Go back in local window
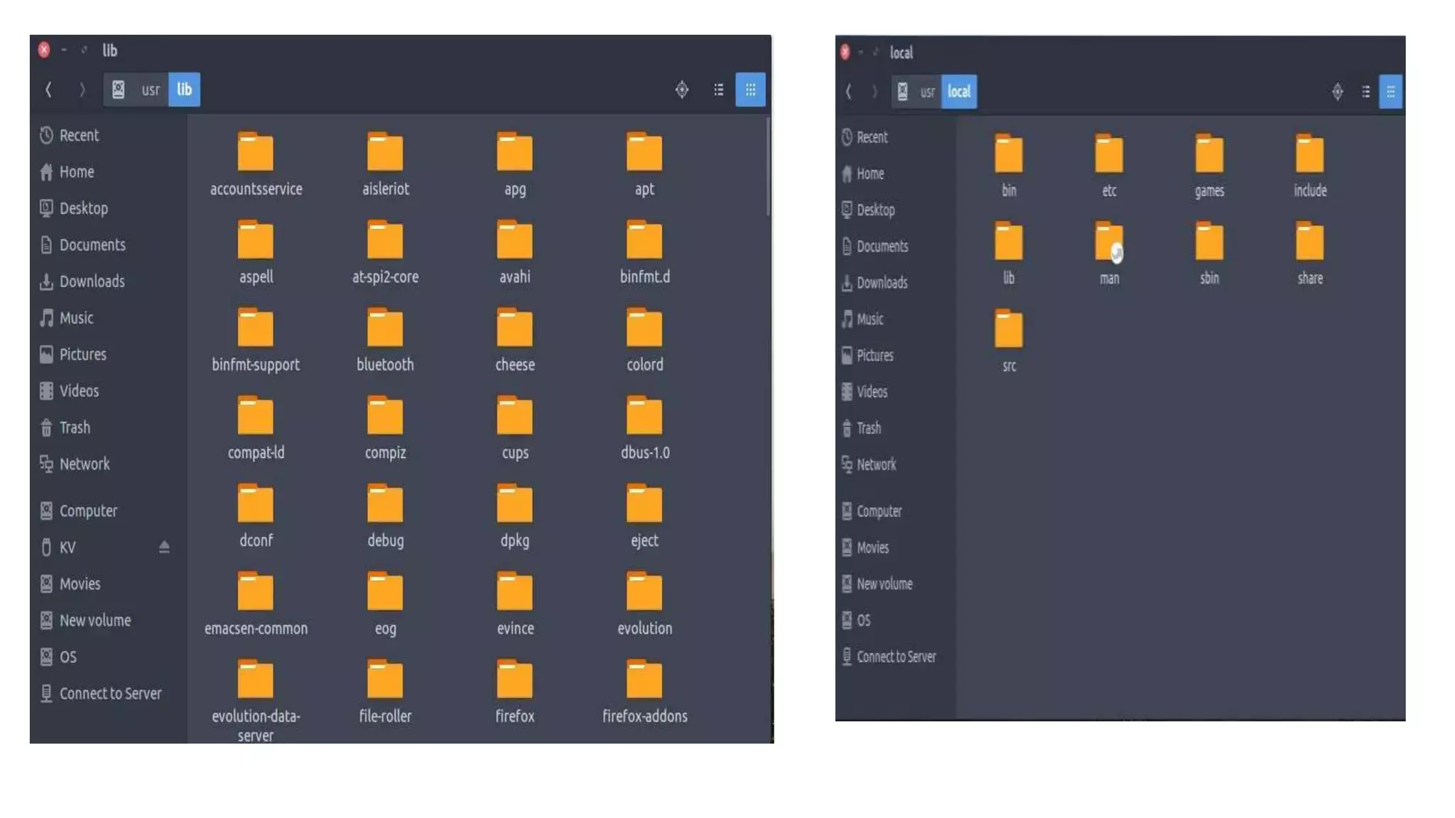Screen dimensions: 1455x818 tap(848, 92)
